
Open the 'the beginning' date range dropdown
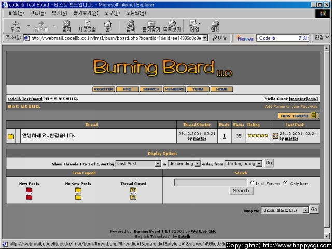pos(243,164)
